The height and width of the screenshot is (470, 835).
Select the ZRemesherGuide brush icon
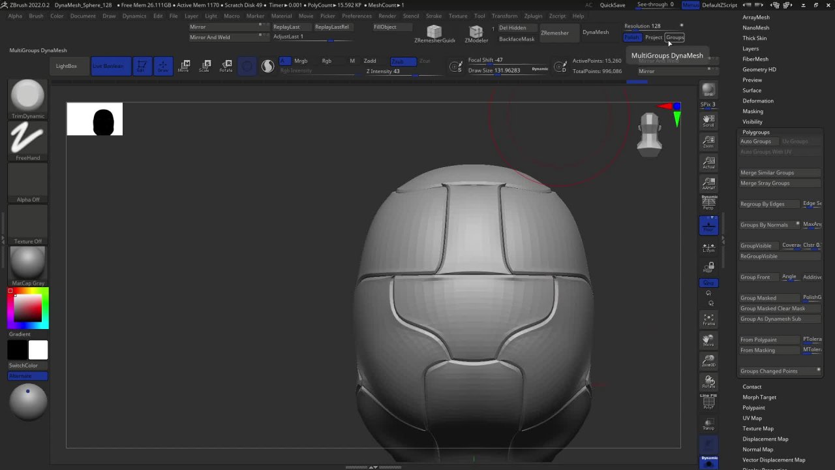point(434,34)
